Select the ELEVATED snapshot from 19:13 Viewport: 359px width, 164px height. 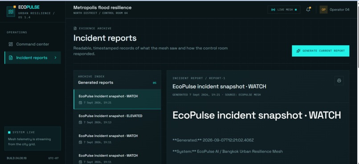(x=117, y=119)
